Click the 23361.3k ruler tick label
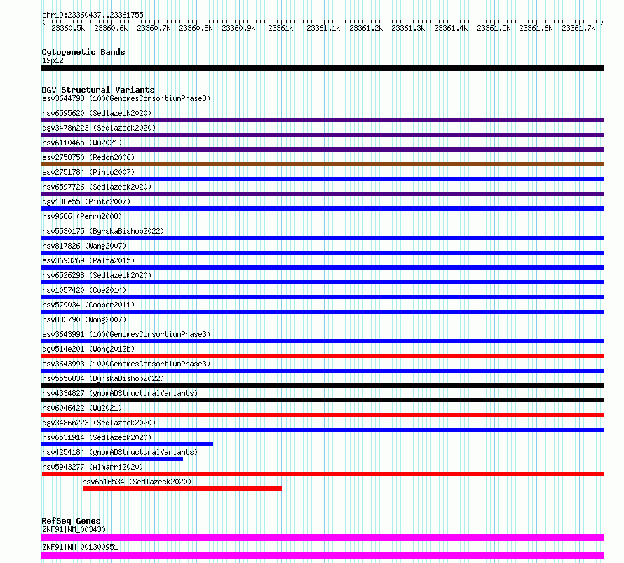The image size is (624, 563). point(408,29)
